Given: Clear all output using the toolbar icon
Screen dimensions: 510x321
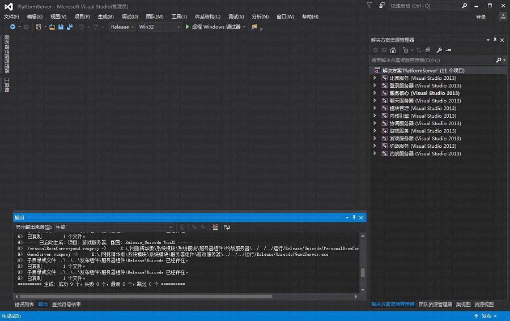Looking at the screenshot, I should (215, 227).
